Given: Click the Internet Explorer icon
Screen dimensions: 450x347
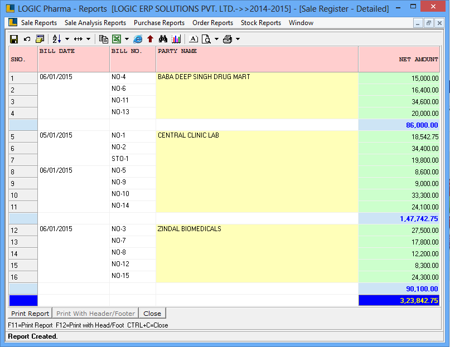Looking at the screenshot, I should click(138, 39).
